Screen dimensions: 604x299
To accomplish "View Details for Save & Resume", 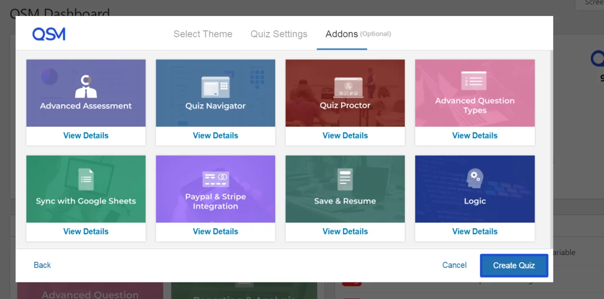I will pos(345,232).
